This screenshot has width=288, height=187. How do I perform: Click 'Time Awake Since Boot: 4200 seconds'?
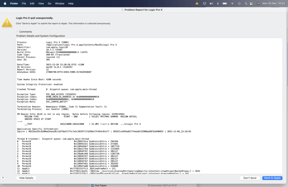39,80
